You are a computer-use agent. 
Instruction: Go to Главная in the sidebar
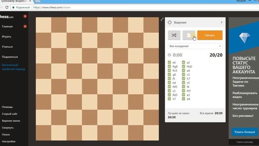coord(7,26)
